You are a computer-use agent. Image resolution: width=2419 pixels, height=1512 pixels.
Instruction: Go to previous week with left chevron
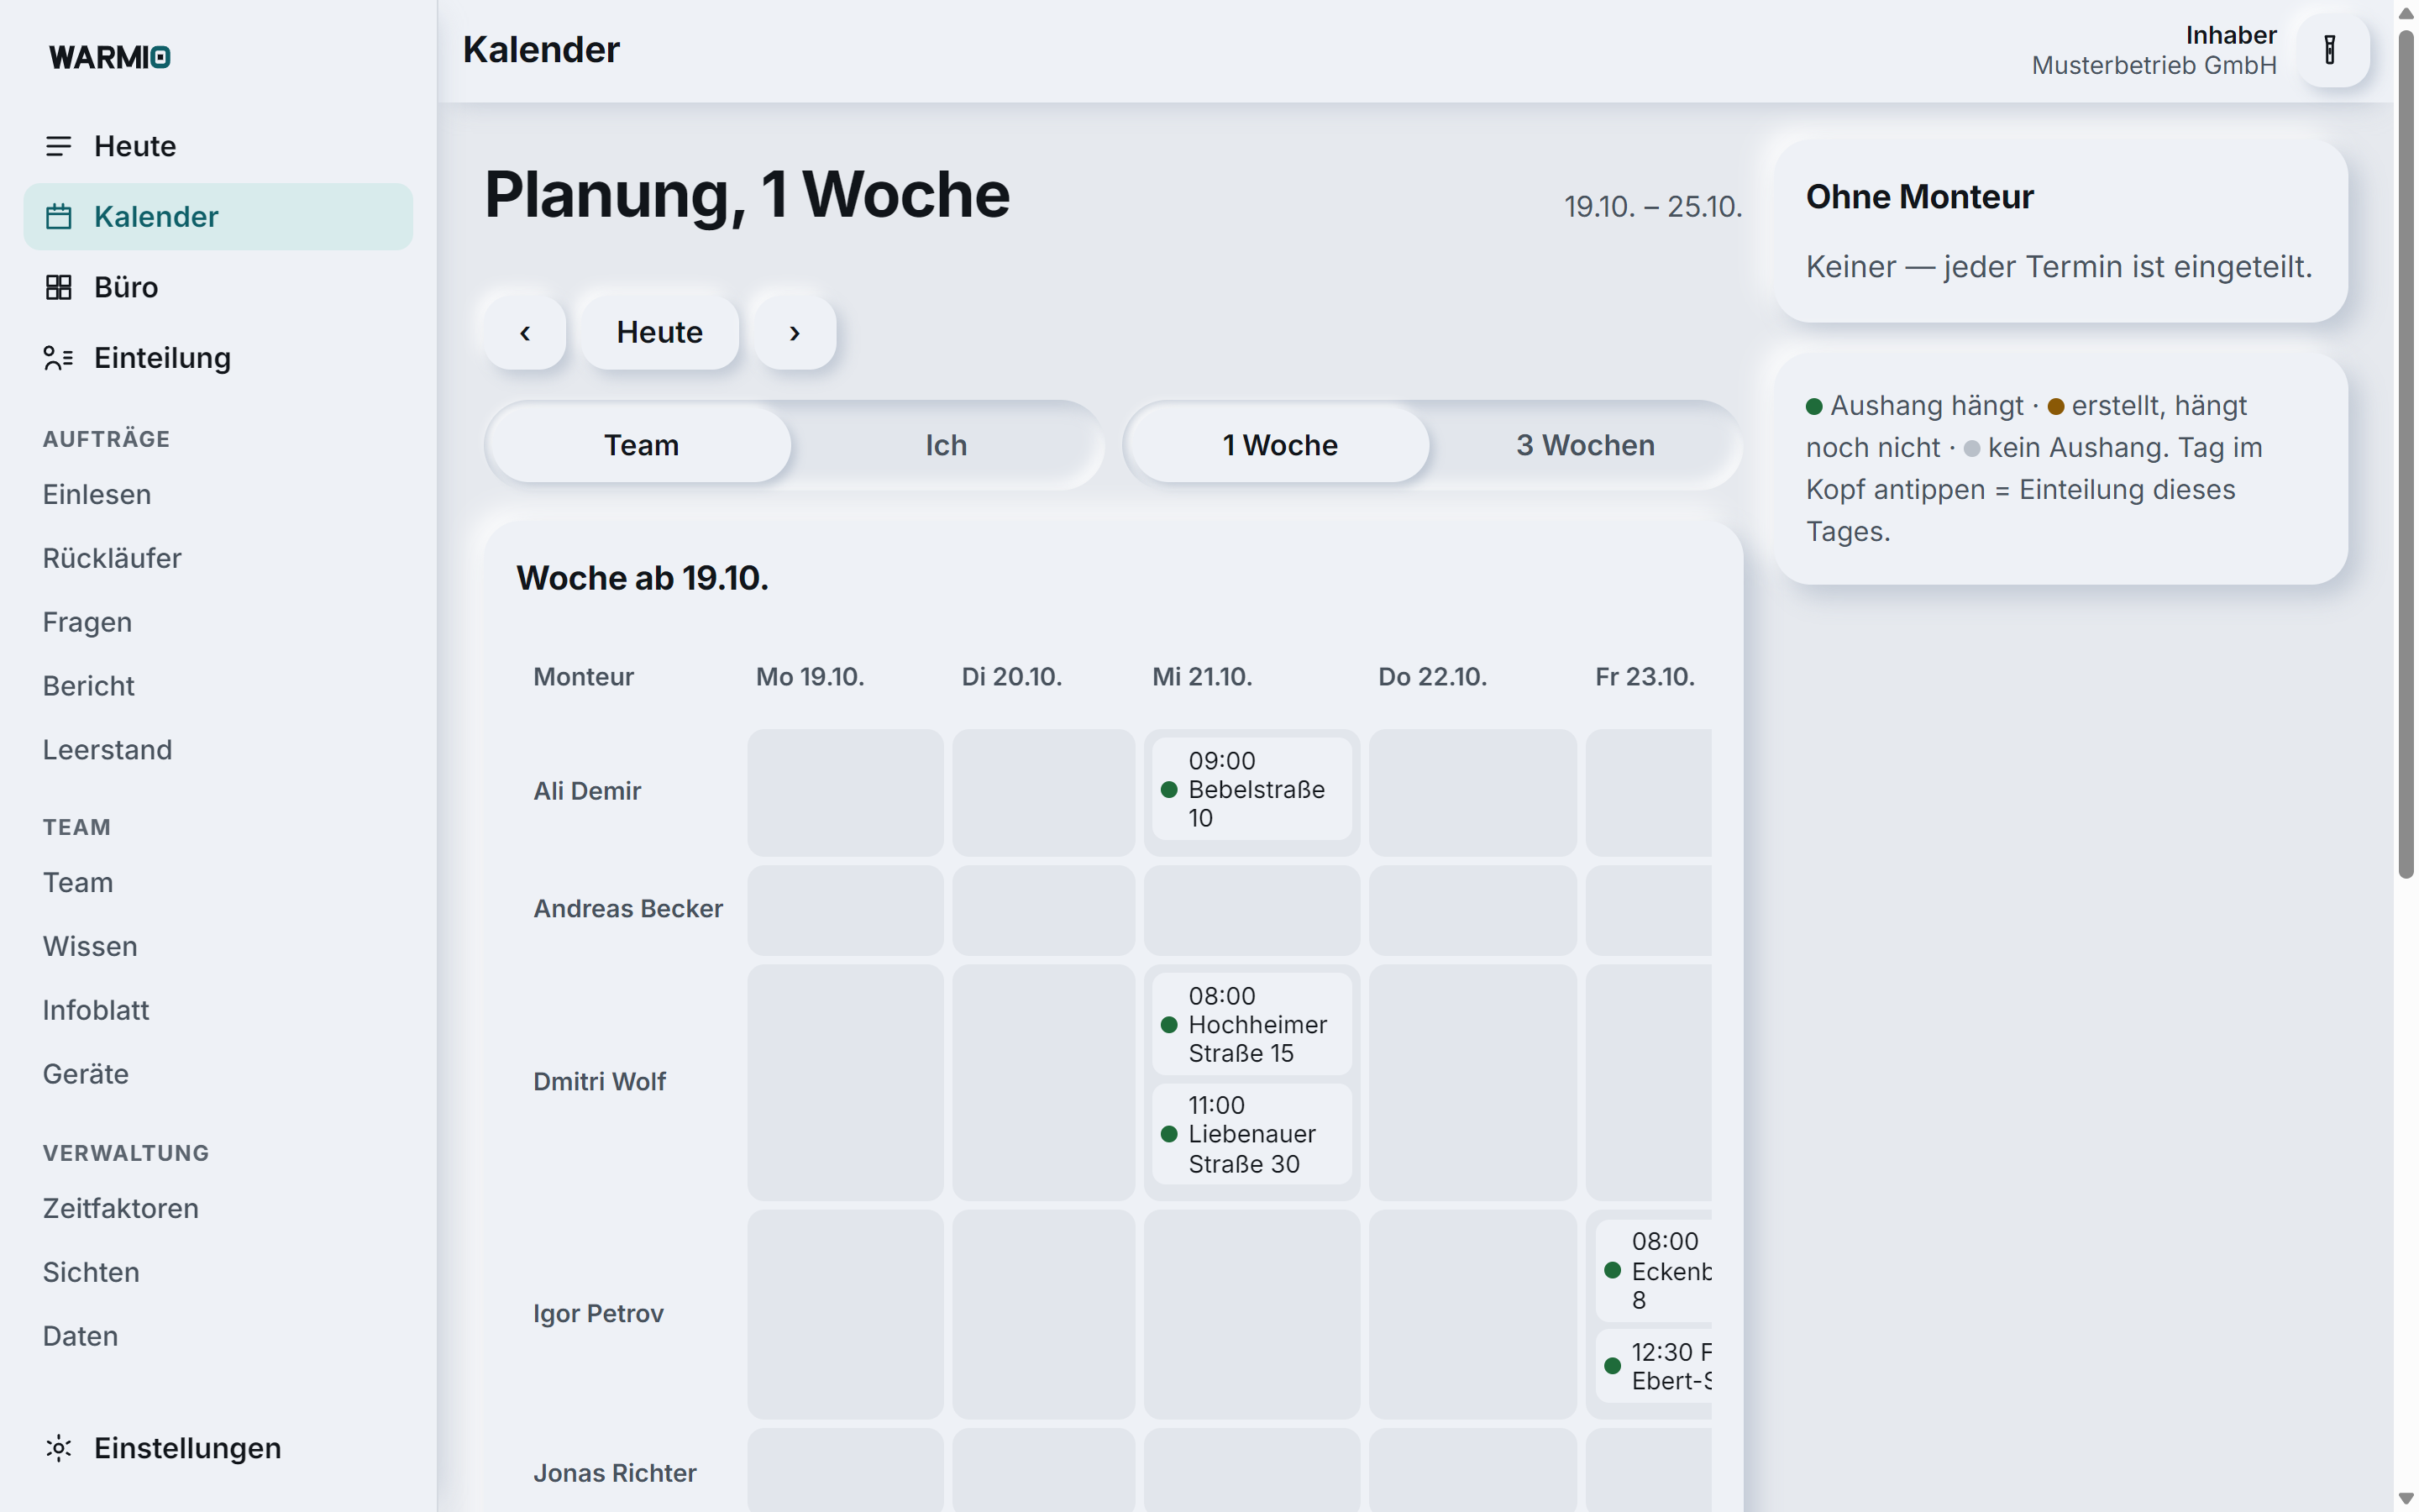(525, 332)
